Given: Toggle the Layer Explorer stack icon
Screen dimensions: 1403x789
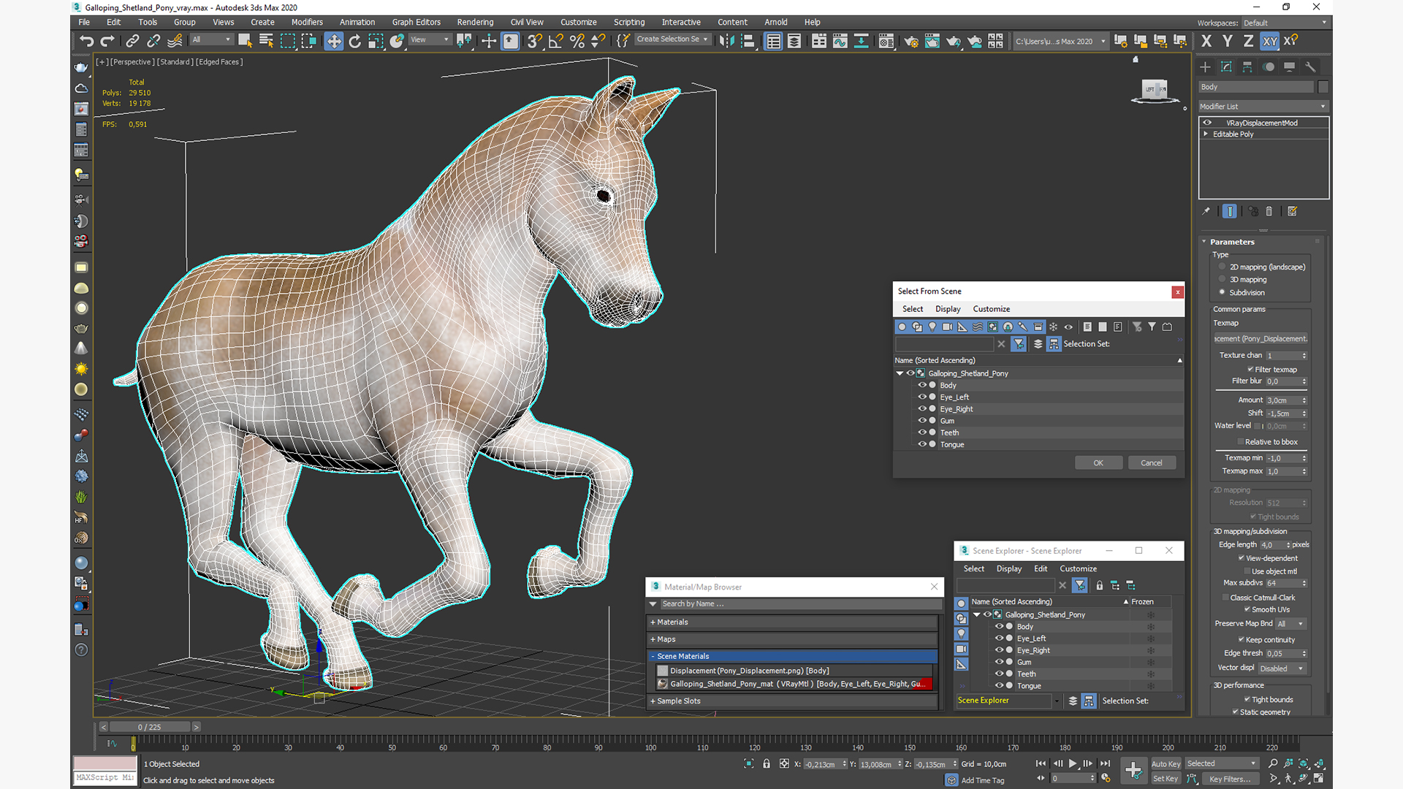Looking at the screenshot, I should (x=794, y=41).
